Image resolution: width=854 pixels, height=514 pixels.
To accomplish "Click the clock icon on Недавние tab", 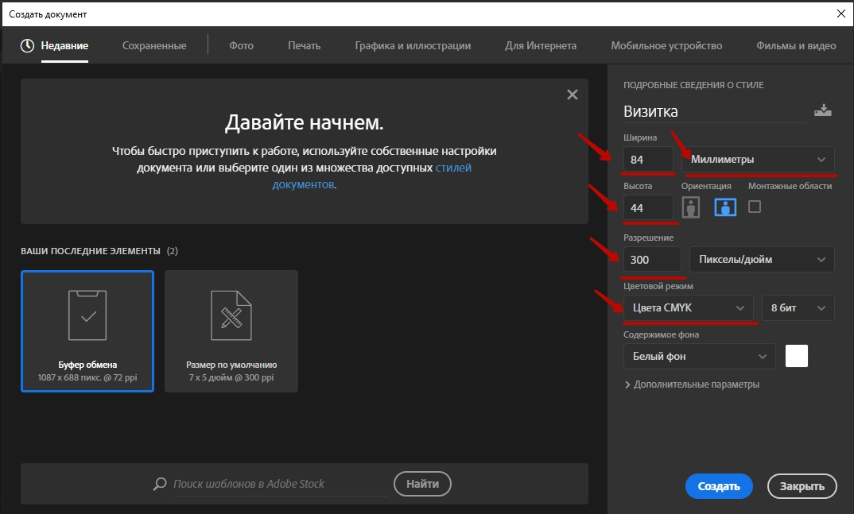I will [27, 45].
